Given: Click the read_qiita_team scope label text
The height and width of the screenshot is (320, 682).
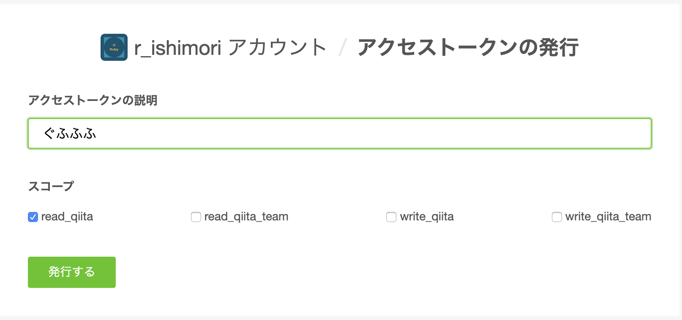Looking at the screenshot, I should pyautogui.click(x=246, y=217).
